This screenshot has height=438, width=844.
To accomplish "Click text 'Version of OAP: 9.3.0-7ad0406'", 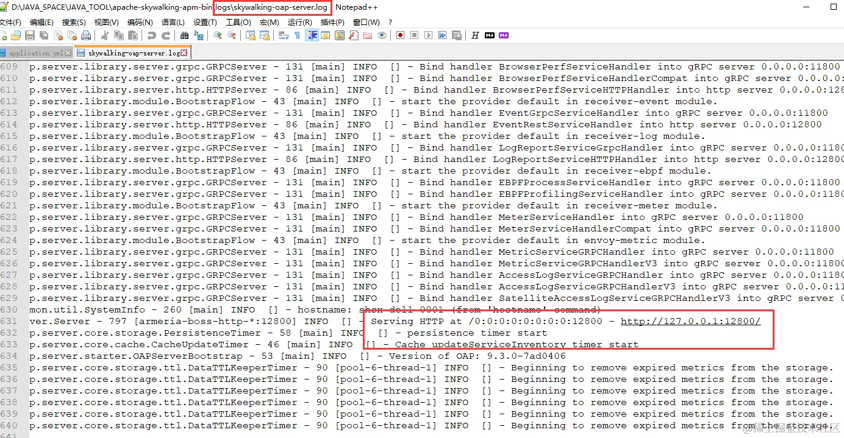I will point(477,356).
